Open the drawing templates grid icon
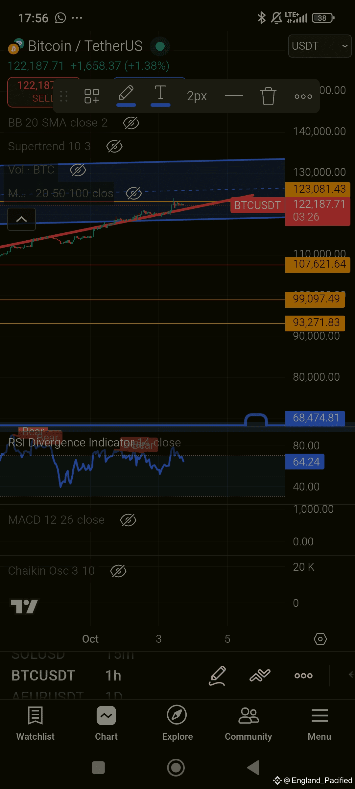Screen dimensions: 355x789 pyautogui.click(x=92, y=96)
